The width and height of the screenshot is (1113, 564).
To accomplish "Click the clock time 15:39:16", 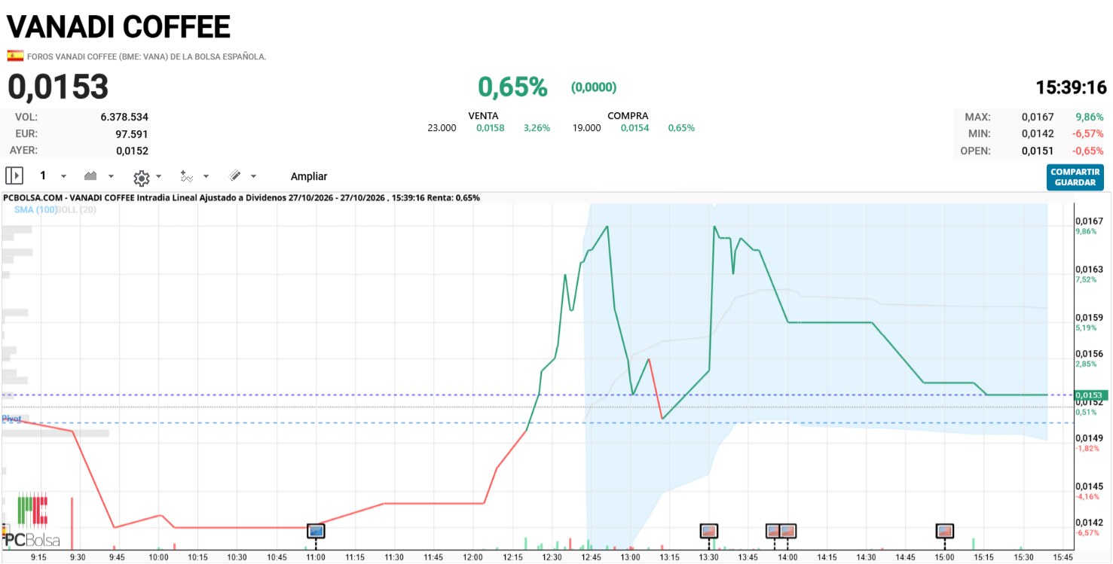I will [1071, 87].
